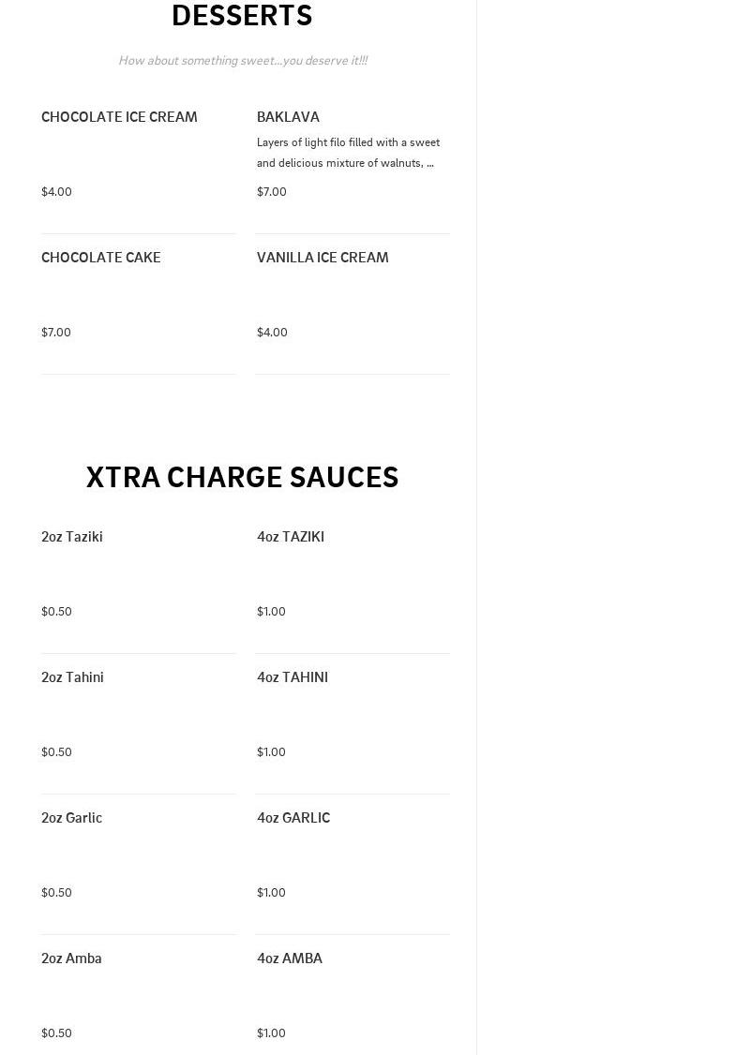
Task: Click the $1.00 price of 4oz GARLIC
Action: click(x=271, y=893)
